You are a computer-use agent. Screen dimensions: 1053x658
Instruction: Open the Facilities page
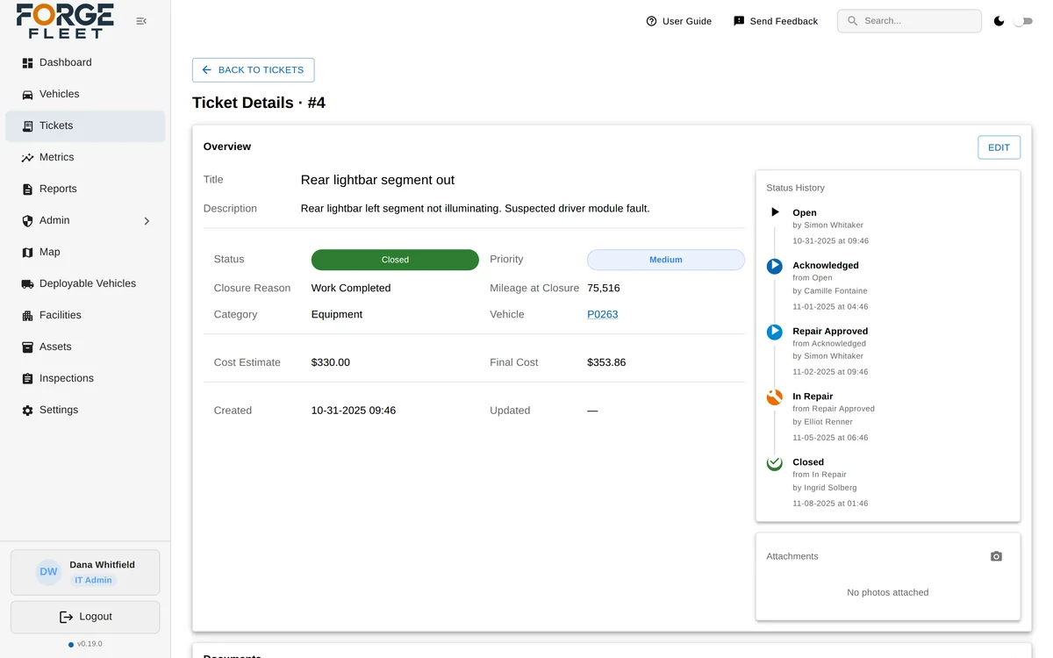tap(85, 316)
